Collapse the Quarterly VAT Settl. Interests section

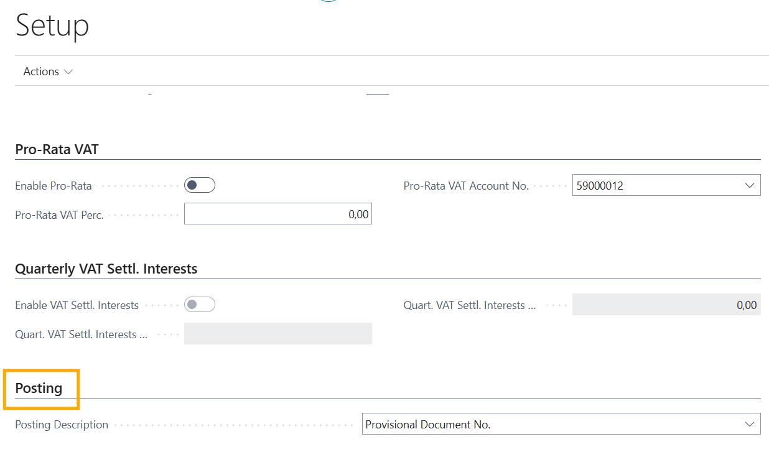(106, 269)
